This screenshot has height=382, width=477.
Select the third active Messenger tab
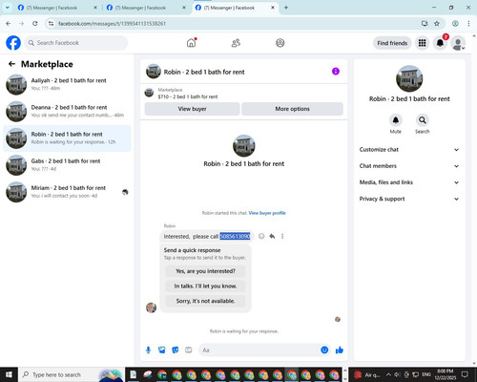tap(235, 8)
